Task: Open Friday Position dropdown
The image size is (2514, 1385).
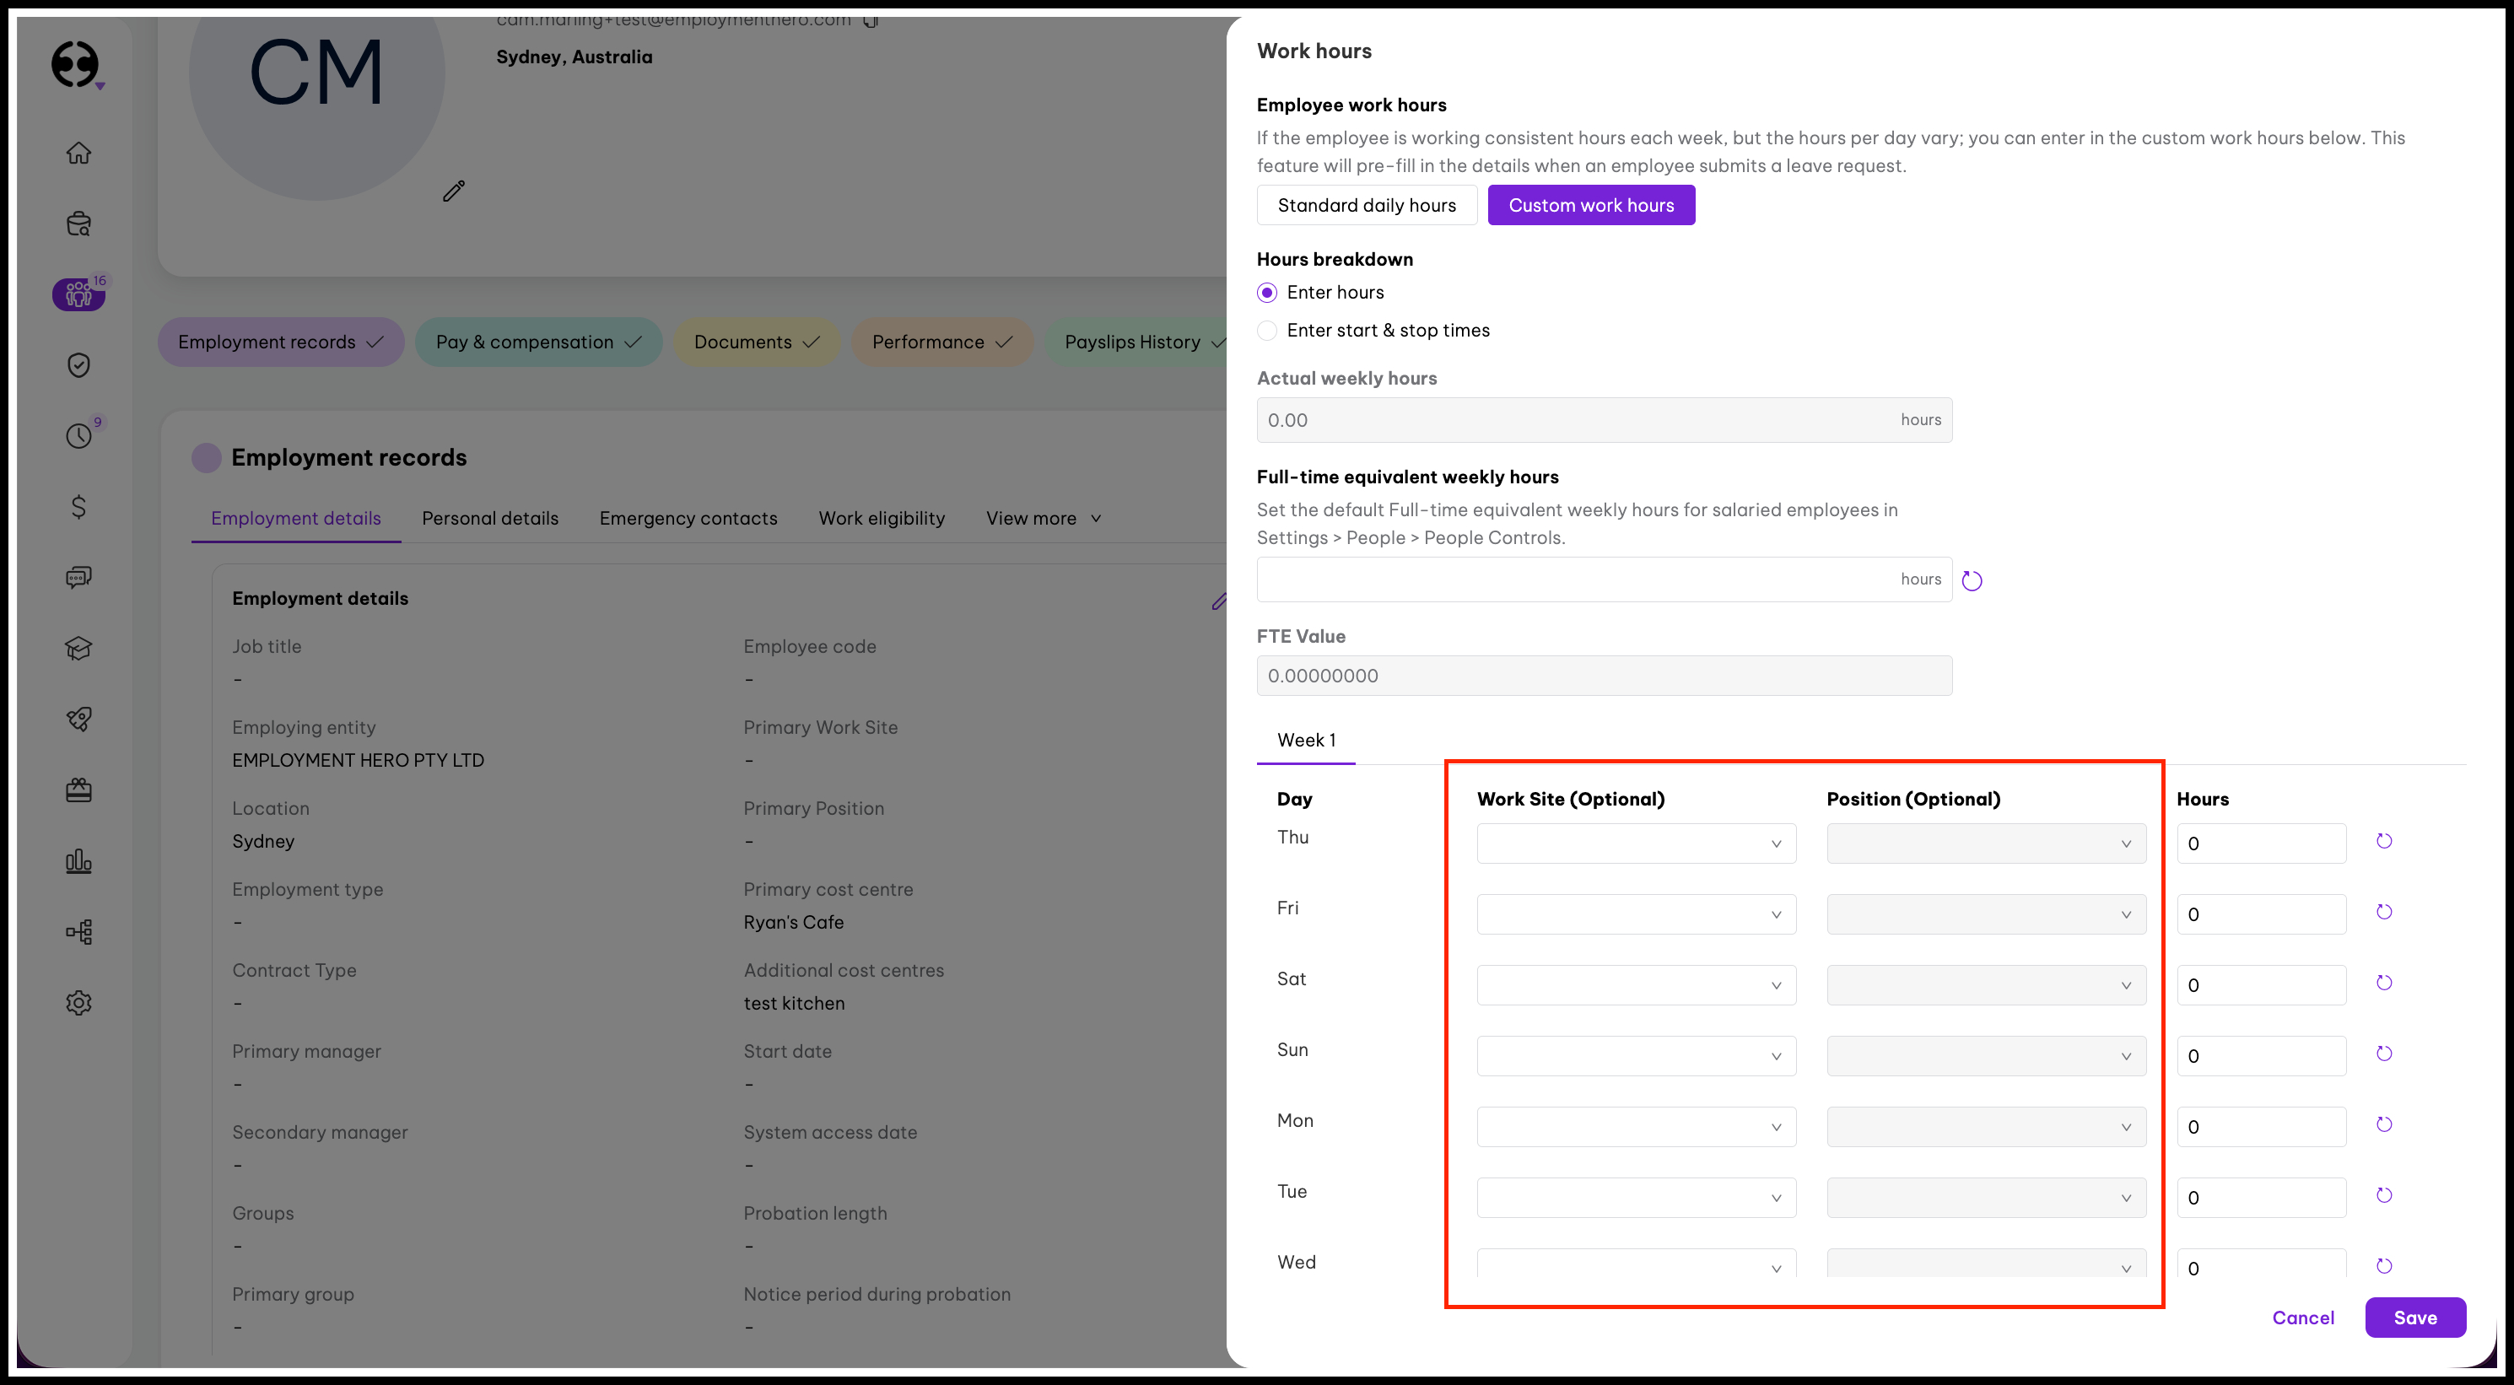Action: 1985,914
